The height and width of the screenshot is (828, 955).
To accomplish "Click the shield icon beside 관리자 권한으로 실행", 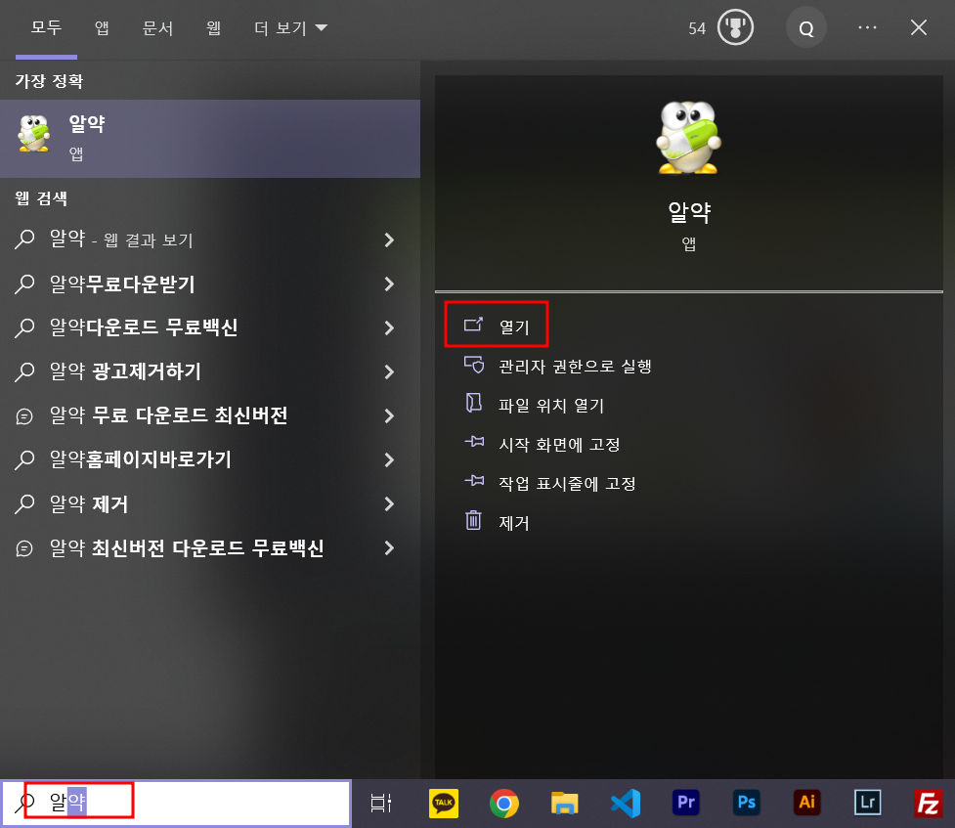I will (474, 365).
